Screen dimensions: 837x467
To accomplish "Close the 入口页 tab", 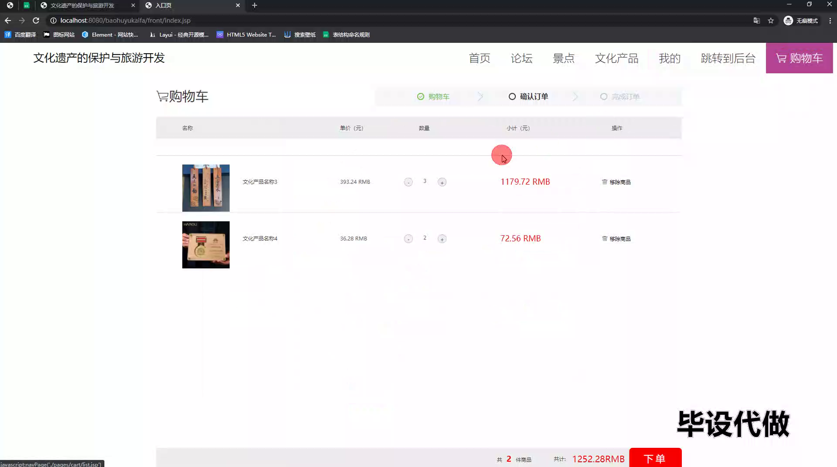I will pyautogui.click(x=238, y=5).
